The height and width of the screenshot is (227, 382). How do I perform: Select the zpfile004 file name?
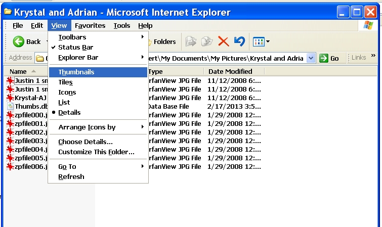tap(31, 149)
